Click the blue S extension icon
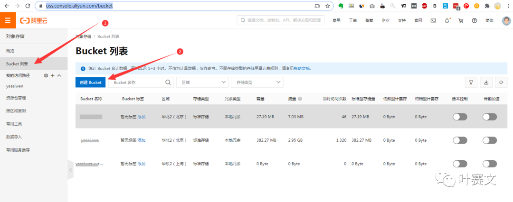The height and width of the screenshot is (202, 513). point(445,6)
